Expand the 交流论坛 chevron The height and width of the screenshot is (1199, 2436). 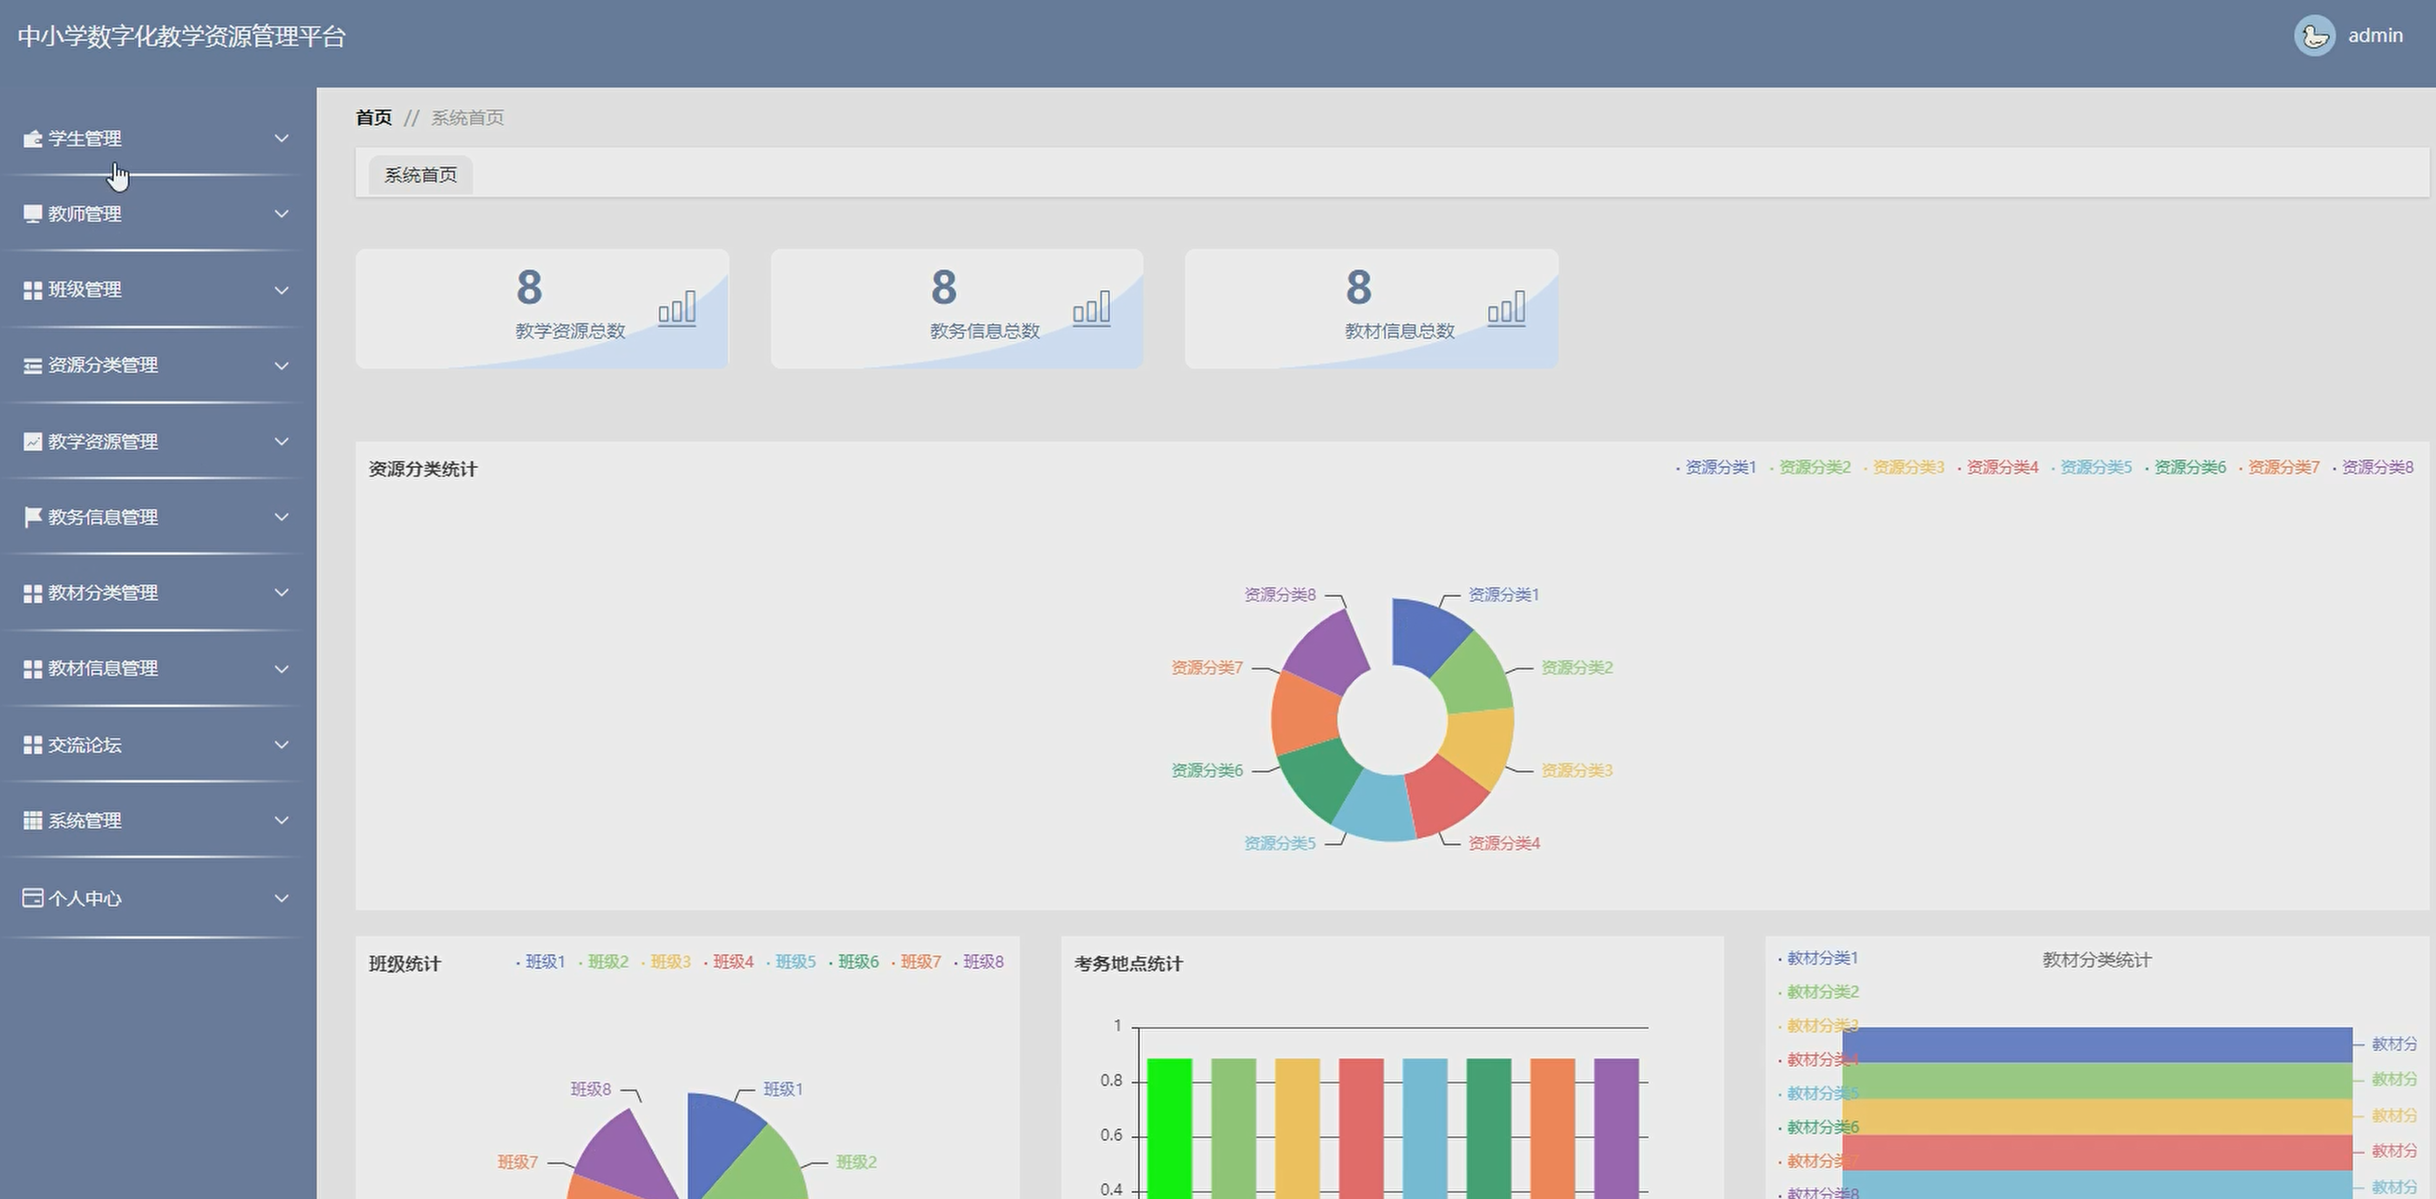click(281, 745)
